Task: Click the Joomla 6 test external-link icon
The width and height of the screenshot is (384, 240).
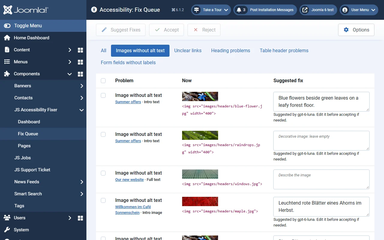Action: (305, 10)
